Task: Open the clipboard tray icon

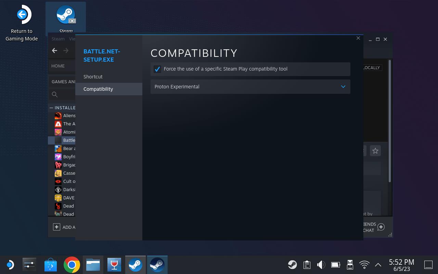Action: coord(307,264)
